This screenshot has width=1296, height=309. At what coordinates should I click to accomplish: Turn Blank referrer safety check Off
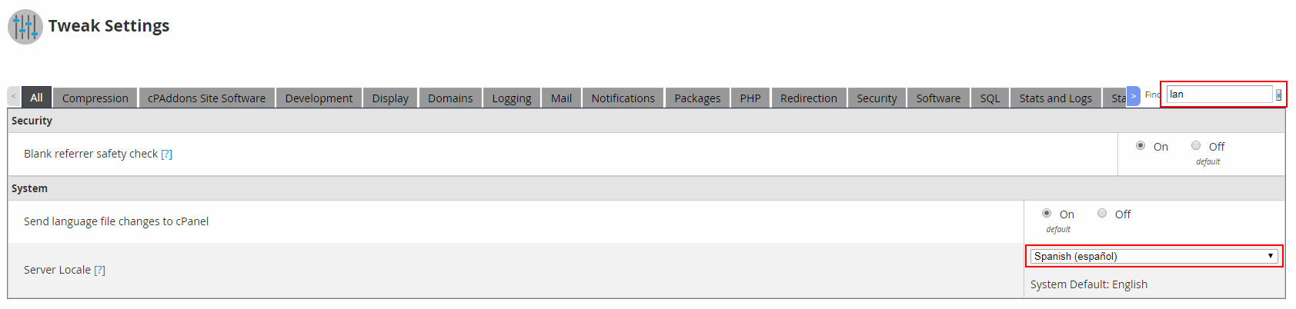pyautogui.click(x=1196, y=146)
